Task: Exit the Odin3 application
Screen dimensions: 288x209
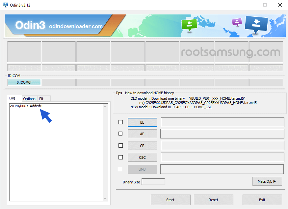Action: [262, 200]
